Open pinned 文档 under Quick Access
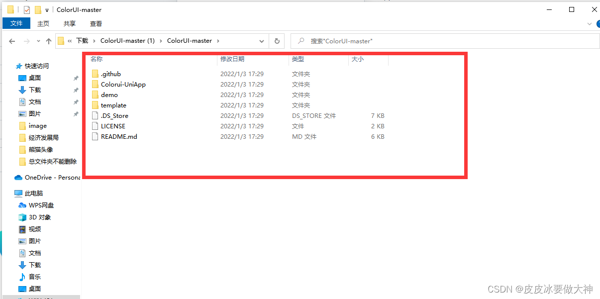600x299 pixels. (35, 102)
